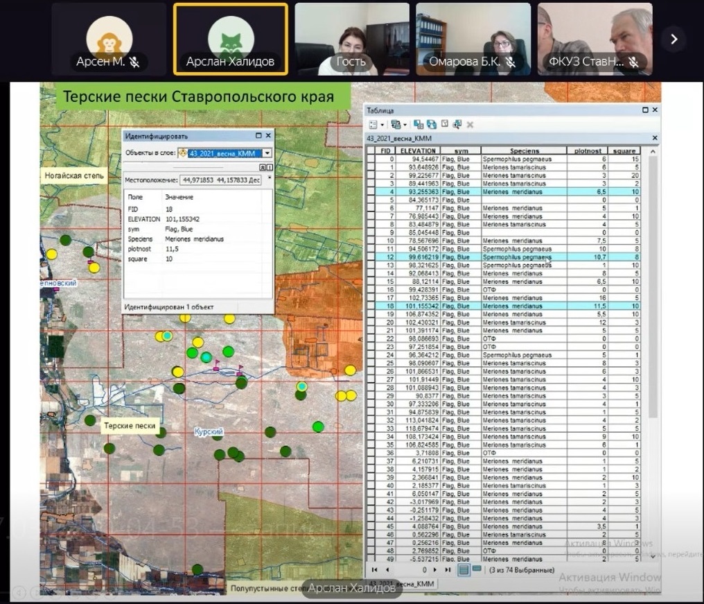Click the table's vertical scrollbar

(x=655, y=347)
